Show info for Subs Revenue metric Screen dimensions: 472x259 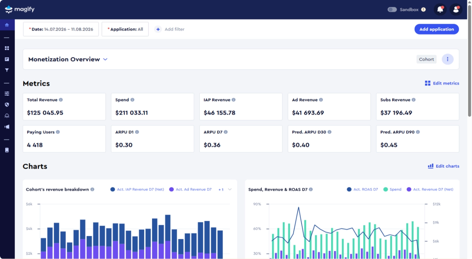(x=414, y=100)
